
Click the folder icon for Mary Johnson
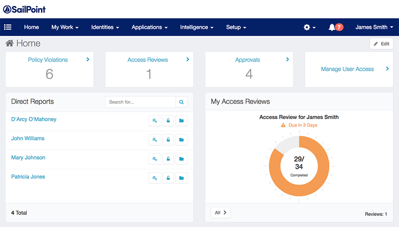(181, 159)
